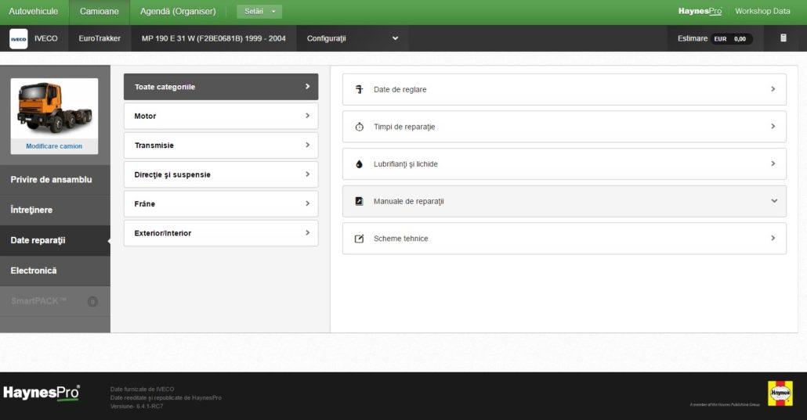Click the IVECO make breadcrumb

(x=45, y=38)
